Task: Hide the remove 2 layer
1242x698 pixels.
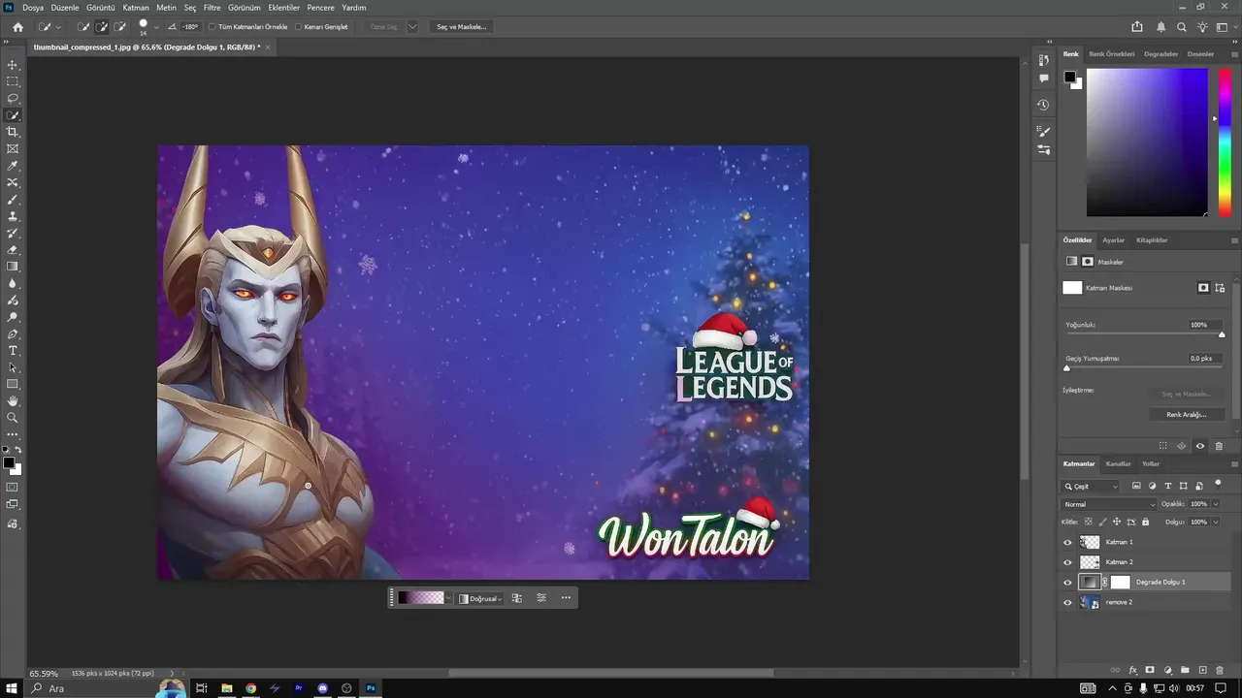Action: click(1067, 602)
